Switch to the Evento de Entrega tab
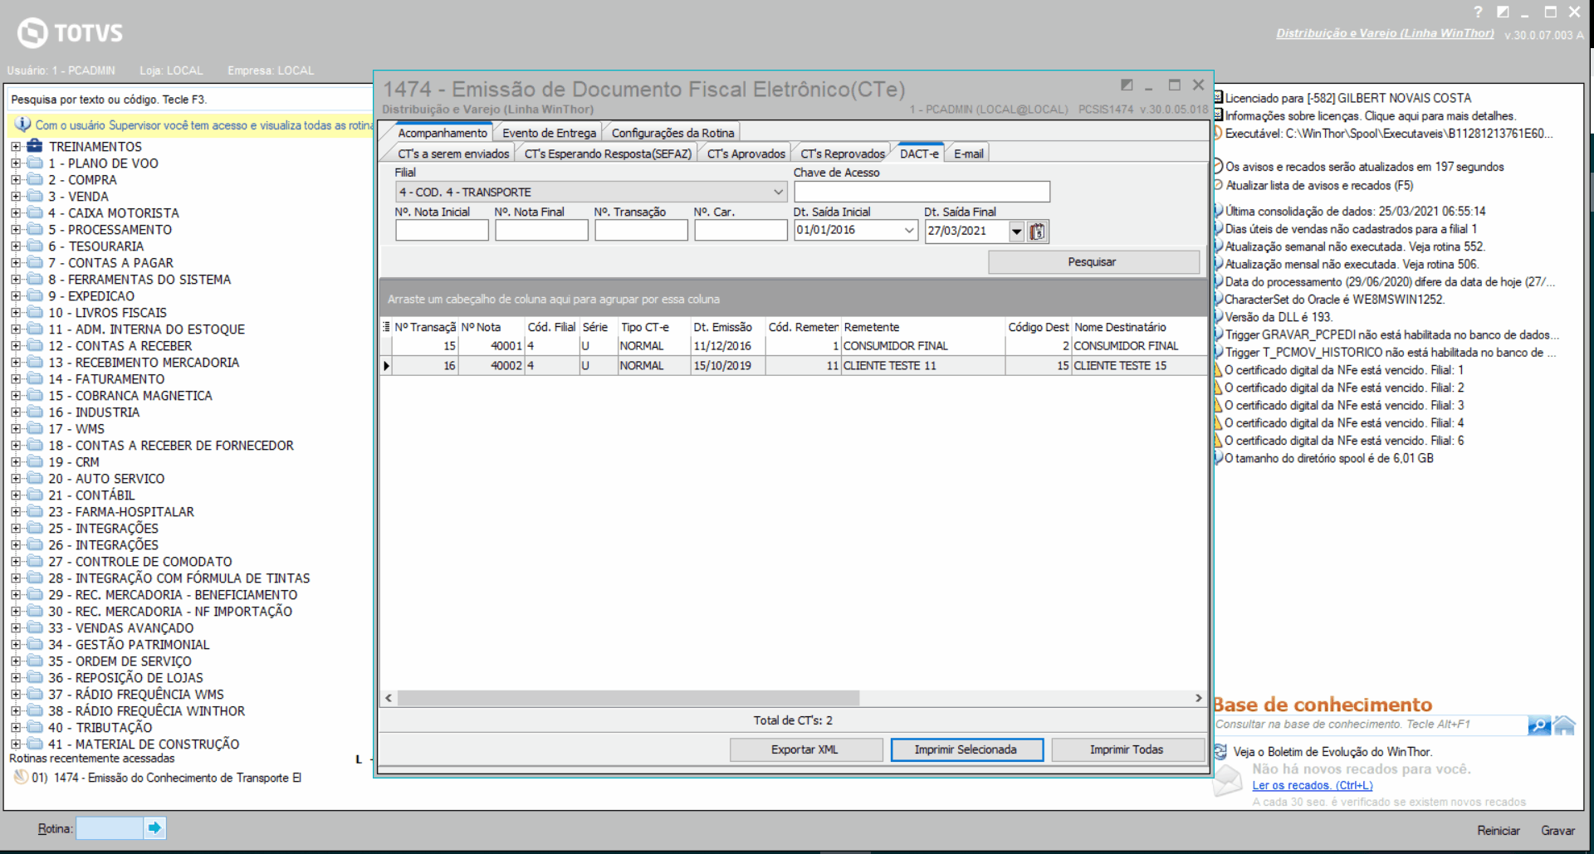This screenshot has width=1594, height=854. click(x=549, y=133)
